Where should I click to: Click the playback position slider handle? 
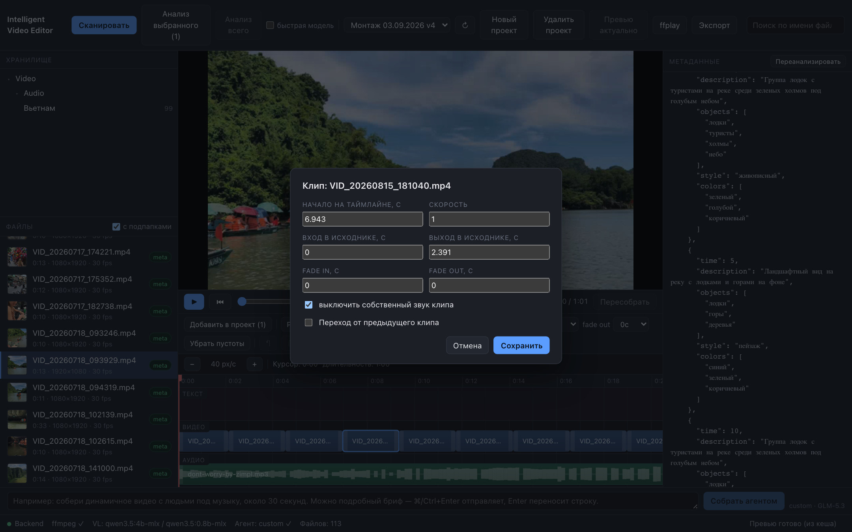pyautogui.click(x=242, y=301)
